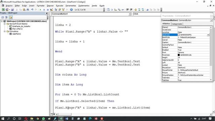Screen dimensions: 215x121
Task: Click the Paste toolbar icon
Action: [x=24, y=10]
